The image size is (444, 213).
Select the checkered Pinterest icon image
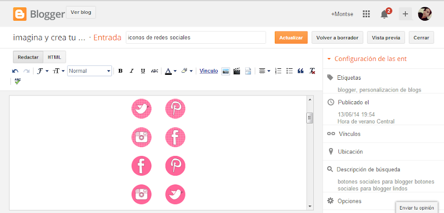pyautogui.click(x=175, y=109)
